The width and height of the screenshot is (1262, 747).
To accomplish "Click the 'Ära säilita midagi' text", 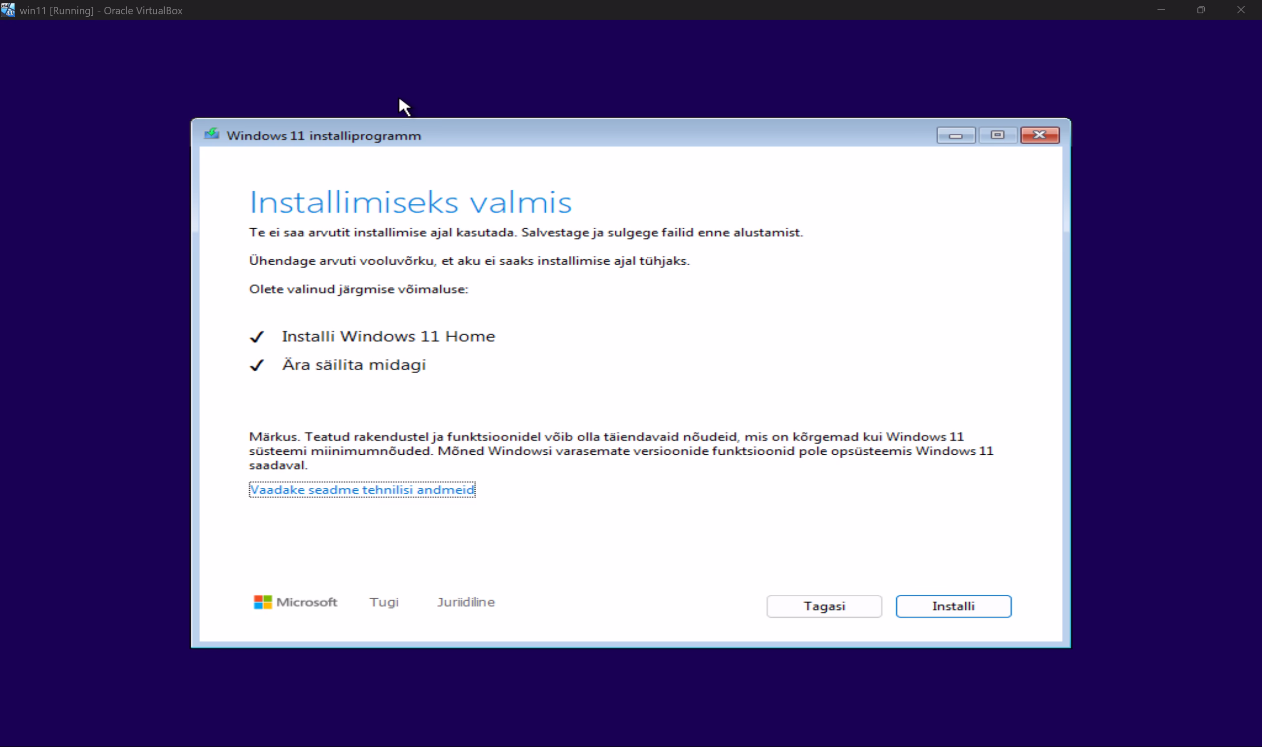I will pyautogui.click(x=354, y=365).
